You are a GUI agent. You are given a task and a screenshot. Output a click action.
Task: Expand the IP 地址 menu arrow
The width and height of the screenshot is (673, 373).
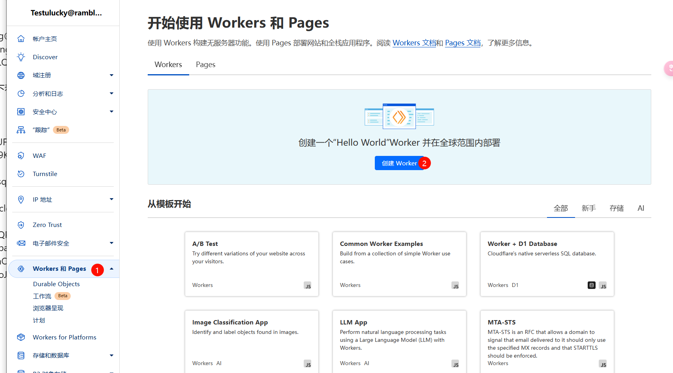tap(111, 199)
